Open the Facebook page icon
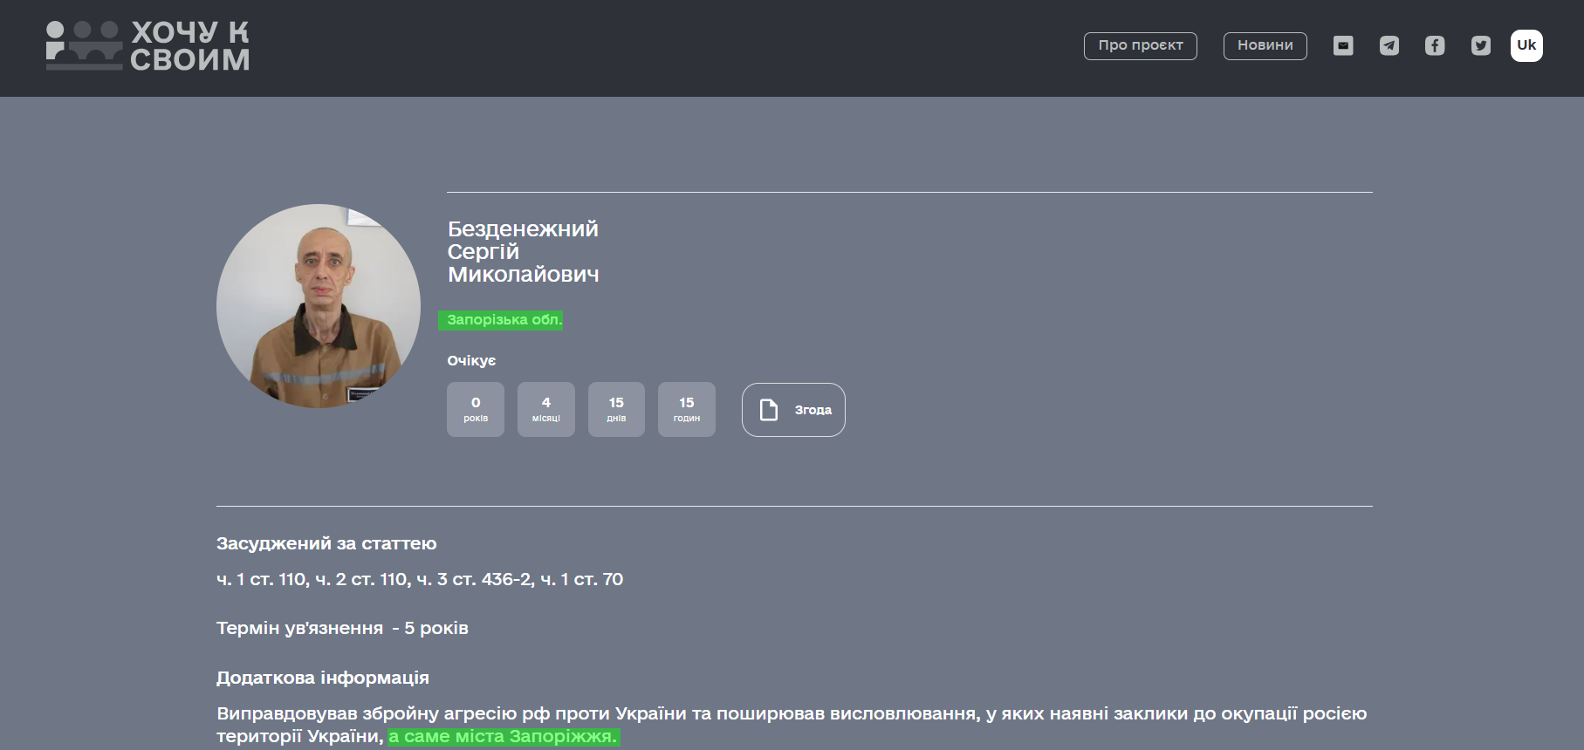Image resolution: width=1584 pixels, height=750 pixels. coord(1435,45)
